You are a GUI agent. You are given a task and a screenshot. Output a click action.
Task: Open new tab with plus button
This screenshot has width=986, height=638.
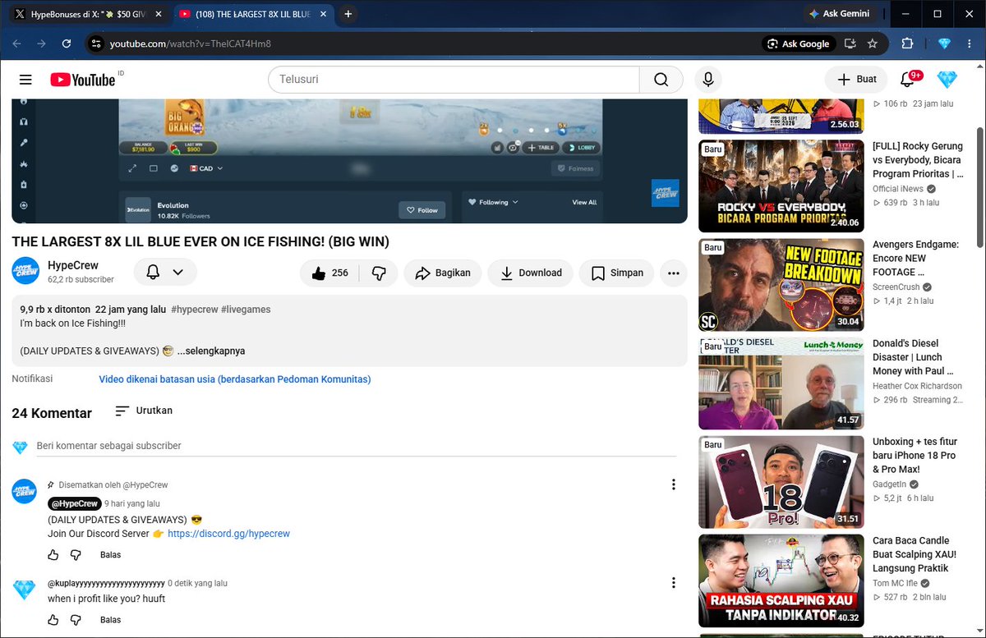click(x=348, y=14)
